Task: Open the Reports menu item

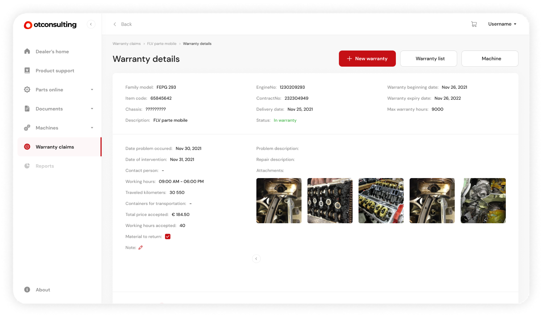Action: [59, 166]
